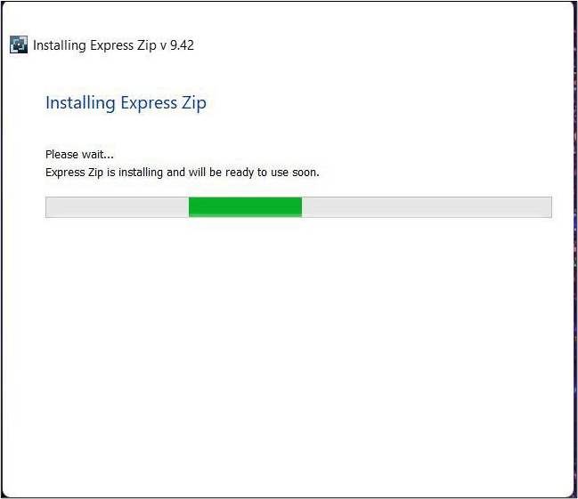578x499 pixels.
Task: Click the far right end of progress bar
Action: point(547,207)
